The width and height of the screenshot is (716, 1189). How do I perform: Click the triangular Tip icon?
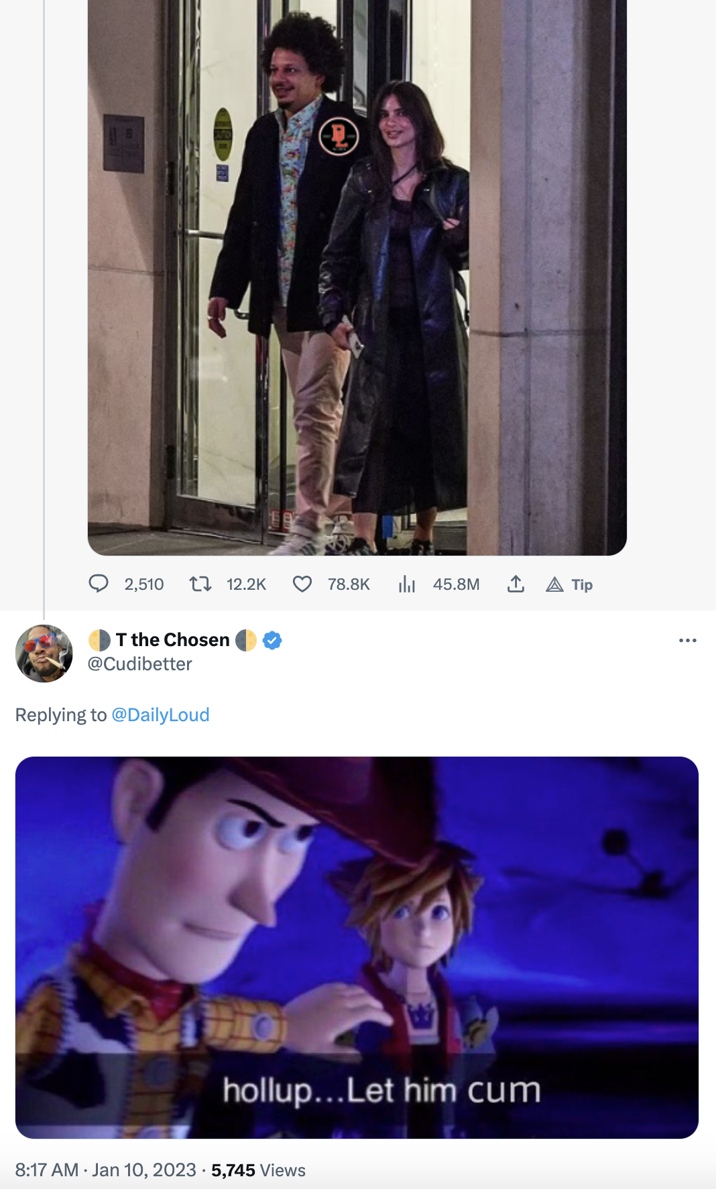tap(554, 584)
